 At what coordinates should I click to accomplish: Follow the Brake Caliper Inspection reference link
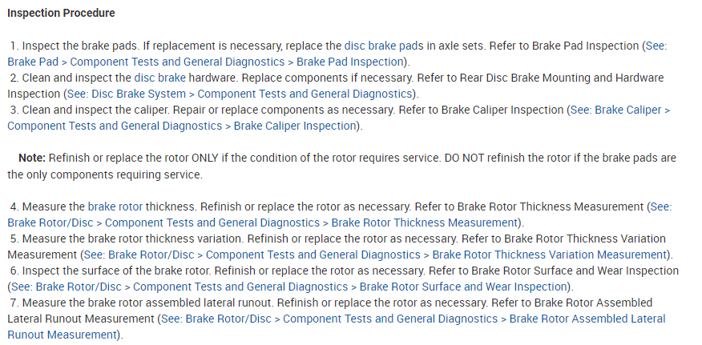coord(183,126)
